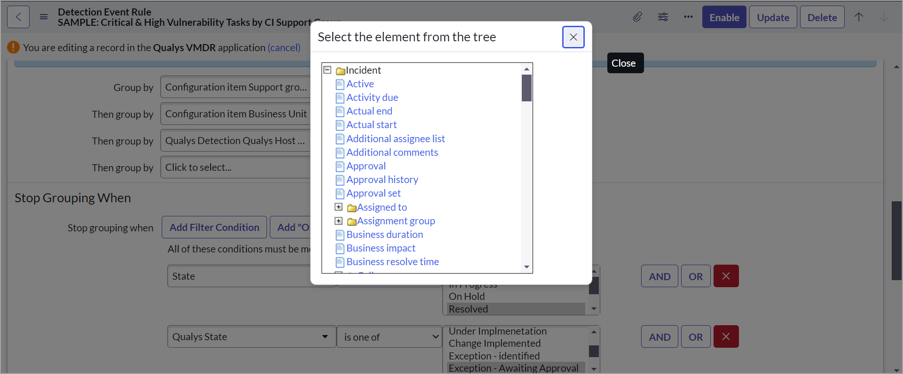Click the Assigned to folder icon
Screen dimensions: 903x374
pyautogui.click(x=352, y=208)
